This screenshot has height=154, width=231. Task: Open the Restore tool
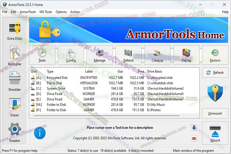point(215,55)
